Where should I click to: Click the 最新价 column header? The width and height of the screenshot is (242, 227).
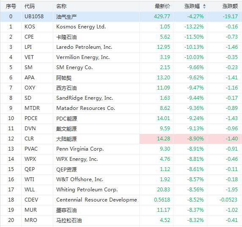tap(162, 6)
